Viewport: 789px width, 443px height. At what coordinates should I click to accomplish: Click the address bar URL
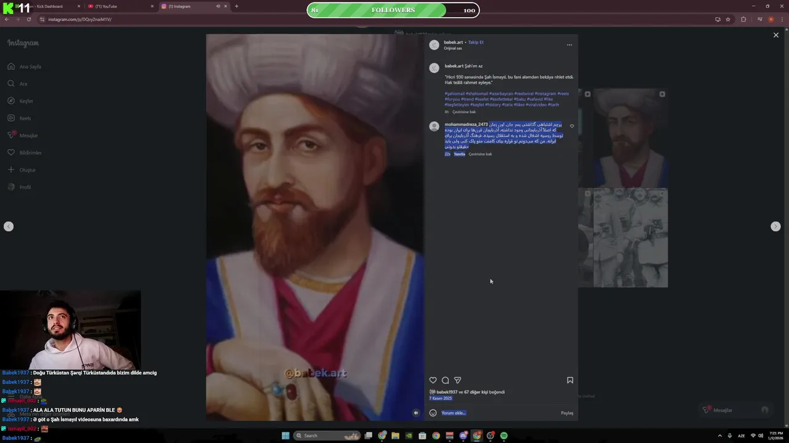(80, 19)
